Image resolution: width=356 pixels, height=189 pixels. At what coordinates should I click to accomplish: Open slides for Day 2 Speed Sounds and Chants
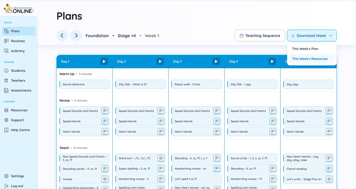tap(161, 111)
